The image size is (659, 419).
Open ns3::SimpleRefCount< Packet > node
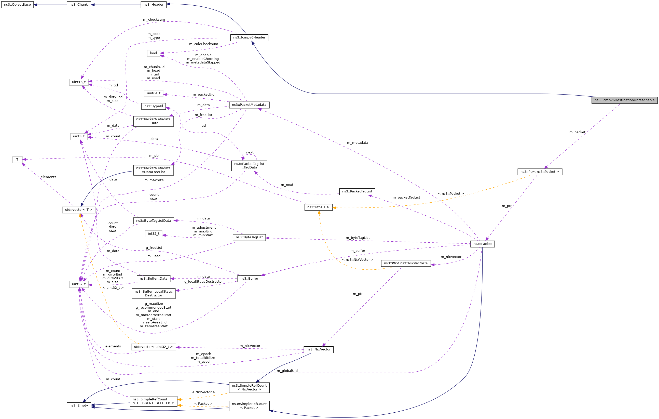[249, 406]
